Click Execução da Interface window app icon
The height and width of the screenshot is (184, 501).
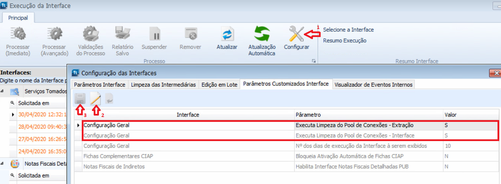(4, 6)
